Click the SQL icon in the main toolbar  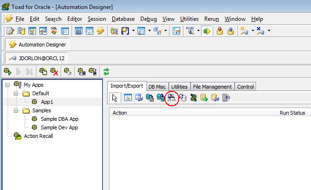click(54, 31)
